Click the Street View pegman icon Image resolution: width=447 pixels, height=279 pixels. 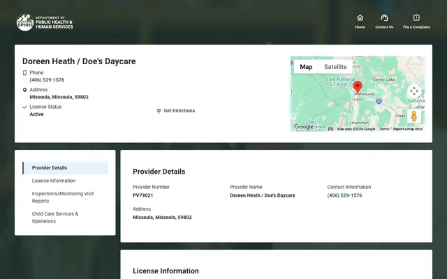(x=414, y=116)
